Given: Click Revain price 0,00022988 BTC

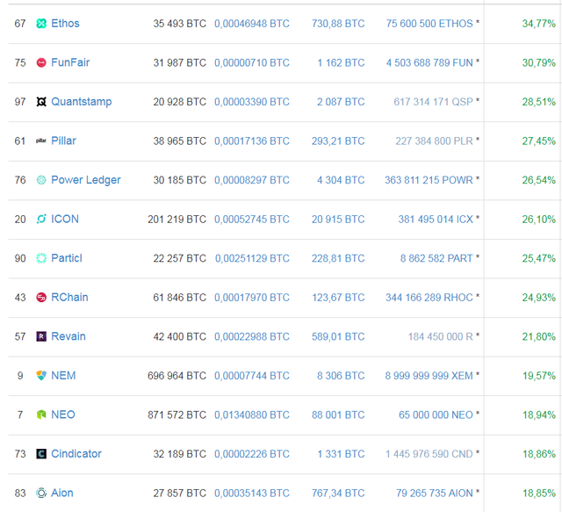Looking at the screenshot, I should point(252,336).
